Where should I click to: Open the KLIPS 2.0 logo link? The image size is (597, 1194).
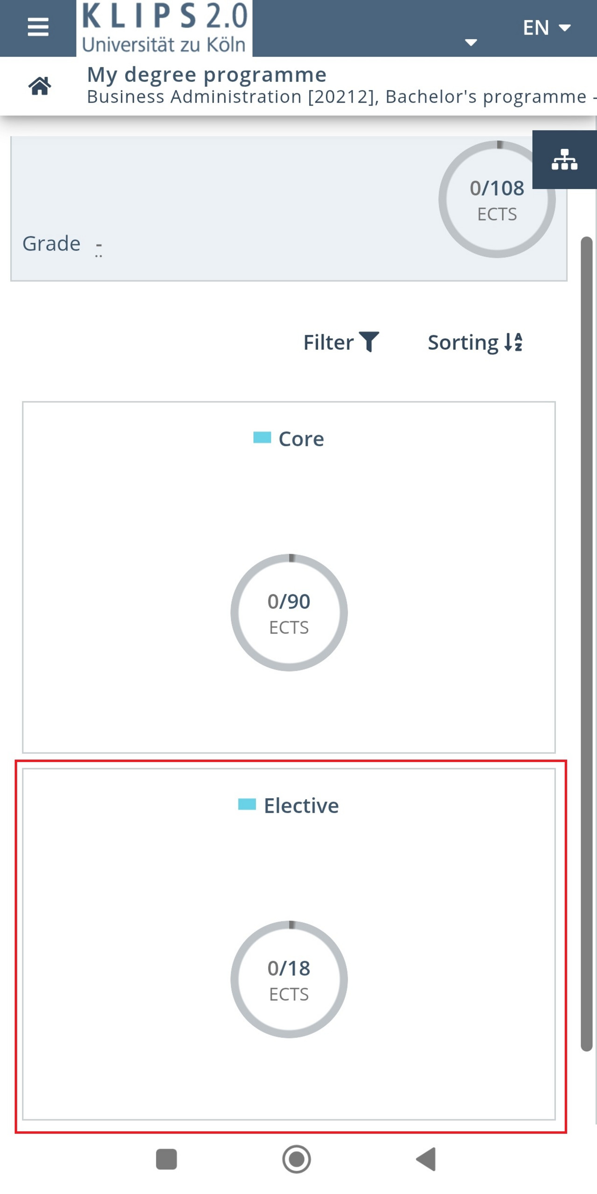coord(164,28)
